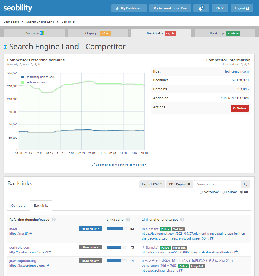Click the expand arrows icon before Zoom and competitive comparison

pyautogui.click(x=93, y=165)
